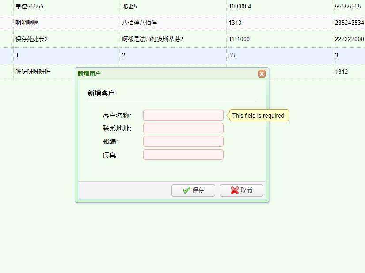Click the green checkmark icon on 保存 button
This screenshot has height=273, width=365.
click(x=186, y=190)
